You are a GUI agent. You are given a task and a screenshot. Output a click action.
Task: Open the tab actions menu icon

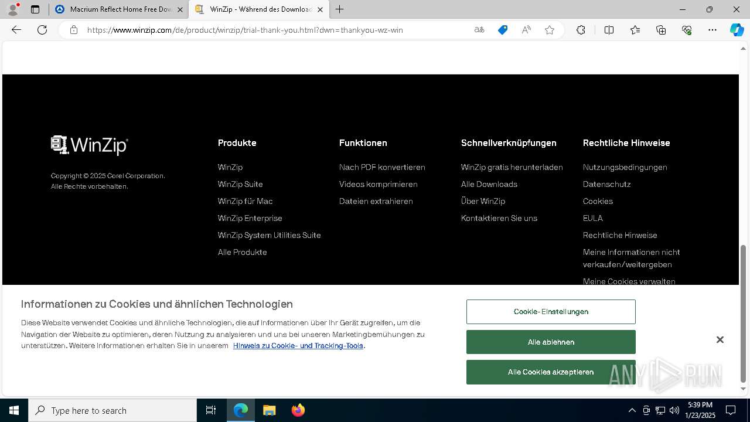(x=35, y=9)
